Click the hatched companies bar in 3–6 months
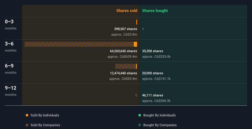 coord(79,44)
